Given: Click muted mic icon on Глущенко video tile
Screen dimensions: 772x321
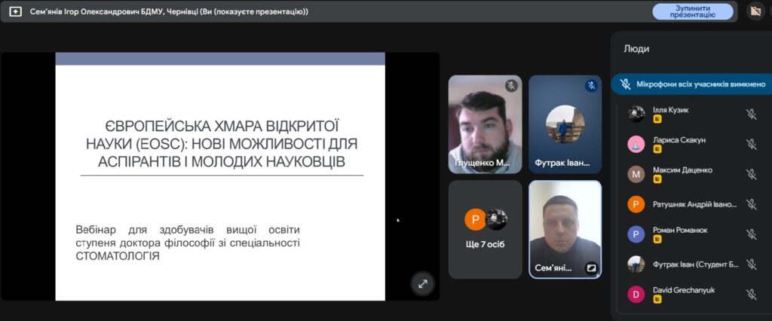Looking at the screenshot, I should [x=511, y=86].
